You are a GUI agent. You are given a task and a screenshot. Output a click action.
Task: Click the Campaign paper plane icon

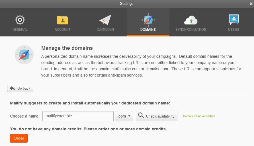pyautogui.click(x=105, y=20)
